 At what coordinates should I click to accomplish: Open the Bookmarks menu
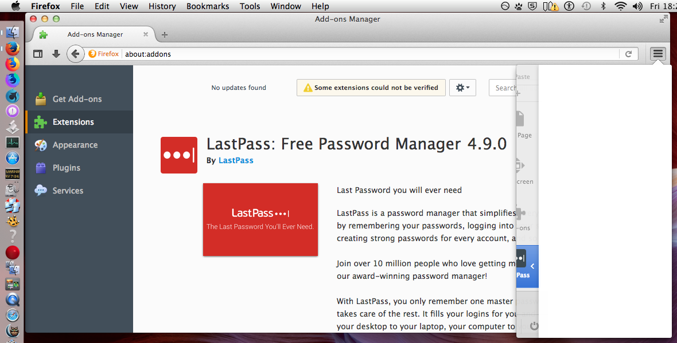coord(208,6)
